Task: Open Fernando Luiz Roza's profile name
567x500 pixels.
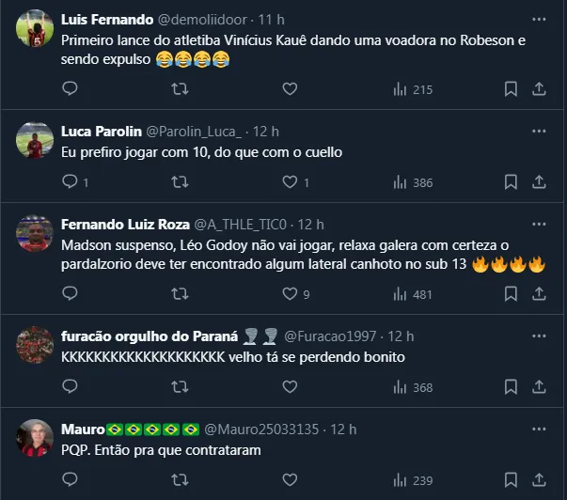Action: click(124, 224)
